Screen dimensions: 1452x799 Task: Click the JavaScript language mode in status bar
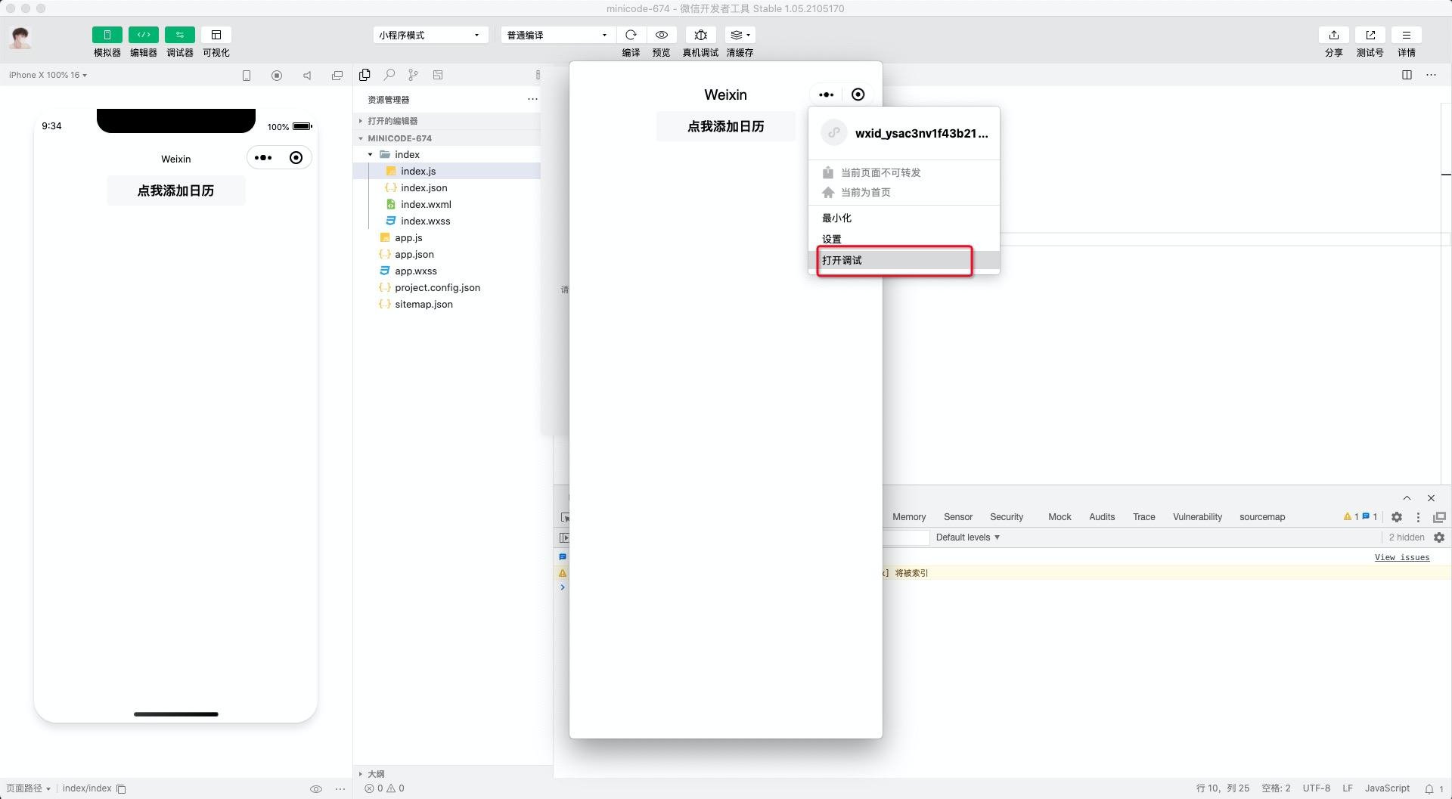tap(1387, 788)
